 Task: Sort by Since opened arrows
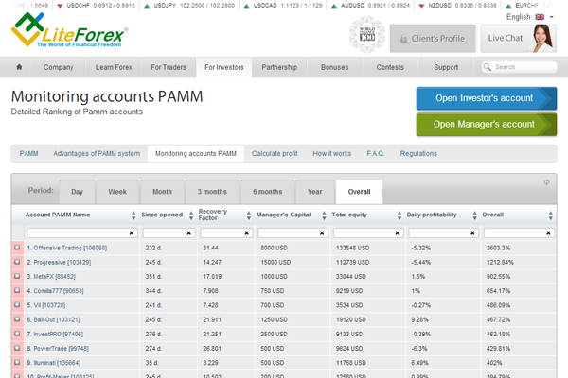191,215
